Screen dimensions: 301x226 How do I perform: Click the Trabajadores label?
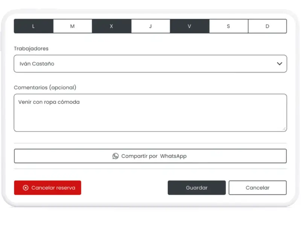tap(31, 49)
